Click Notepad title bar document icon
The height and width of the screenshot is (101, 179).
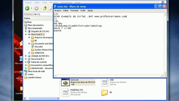pyautogui.click(x=55, y=6)
